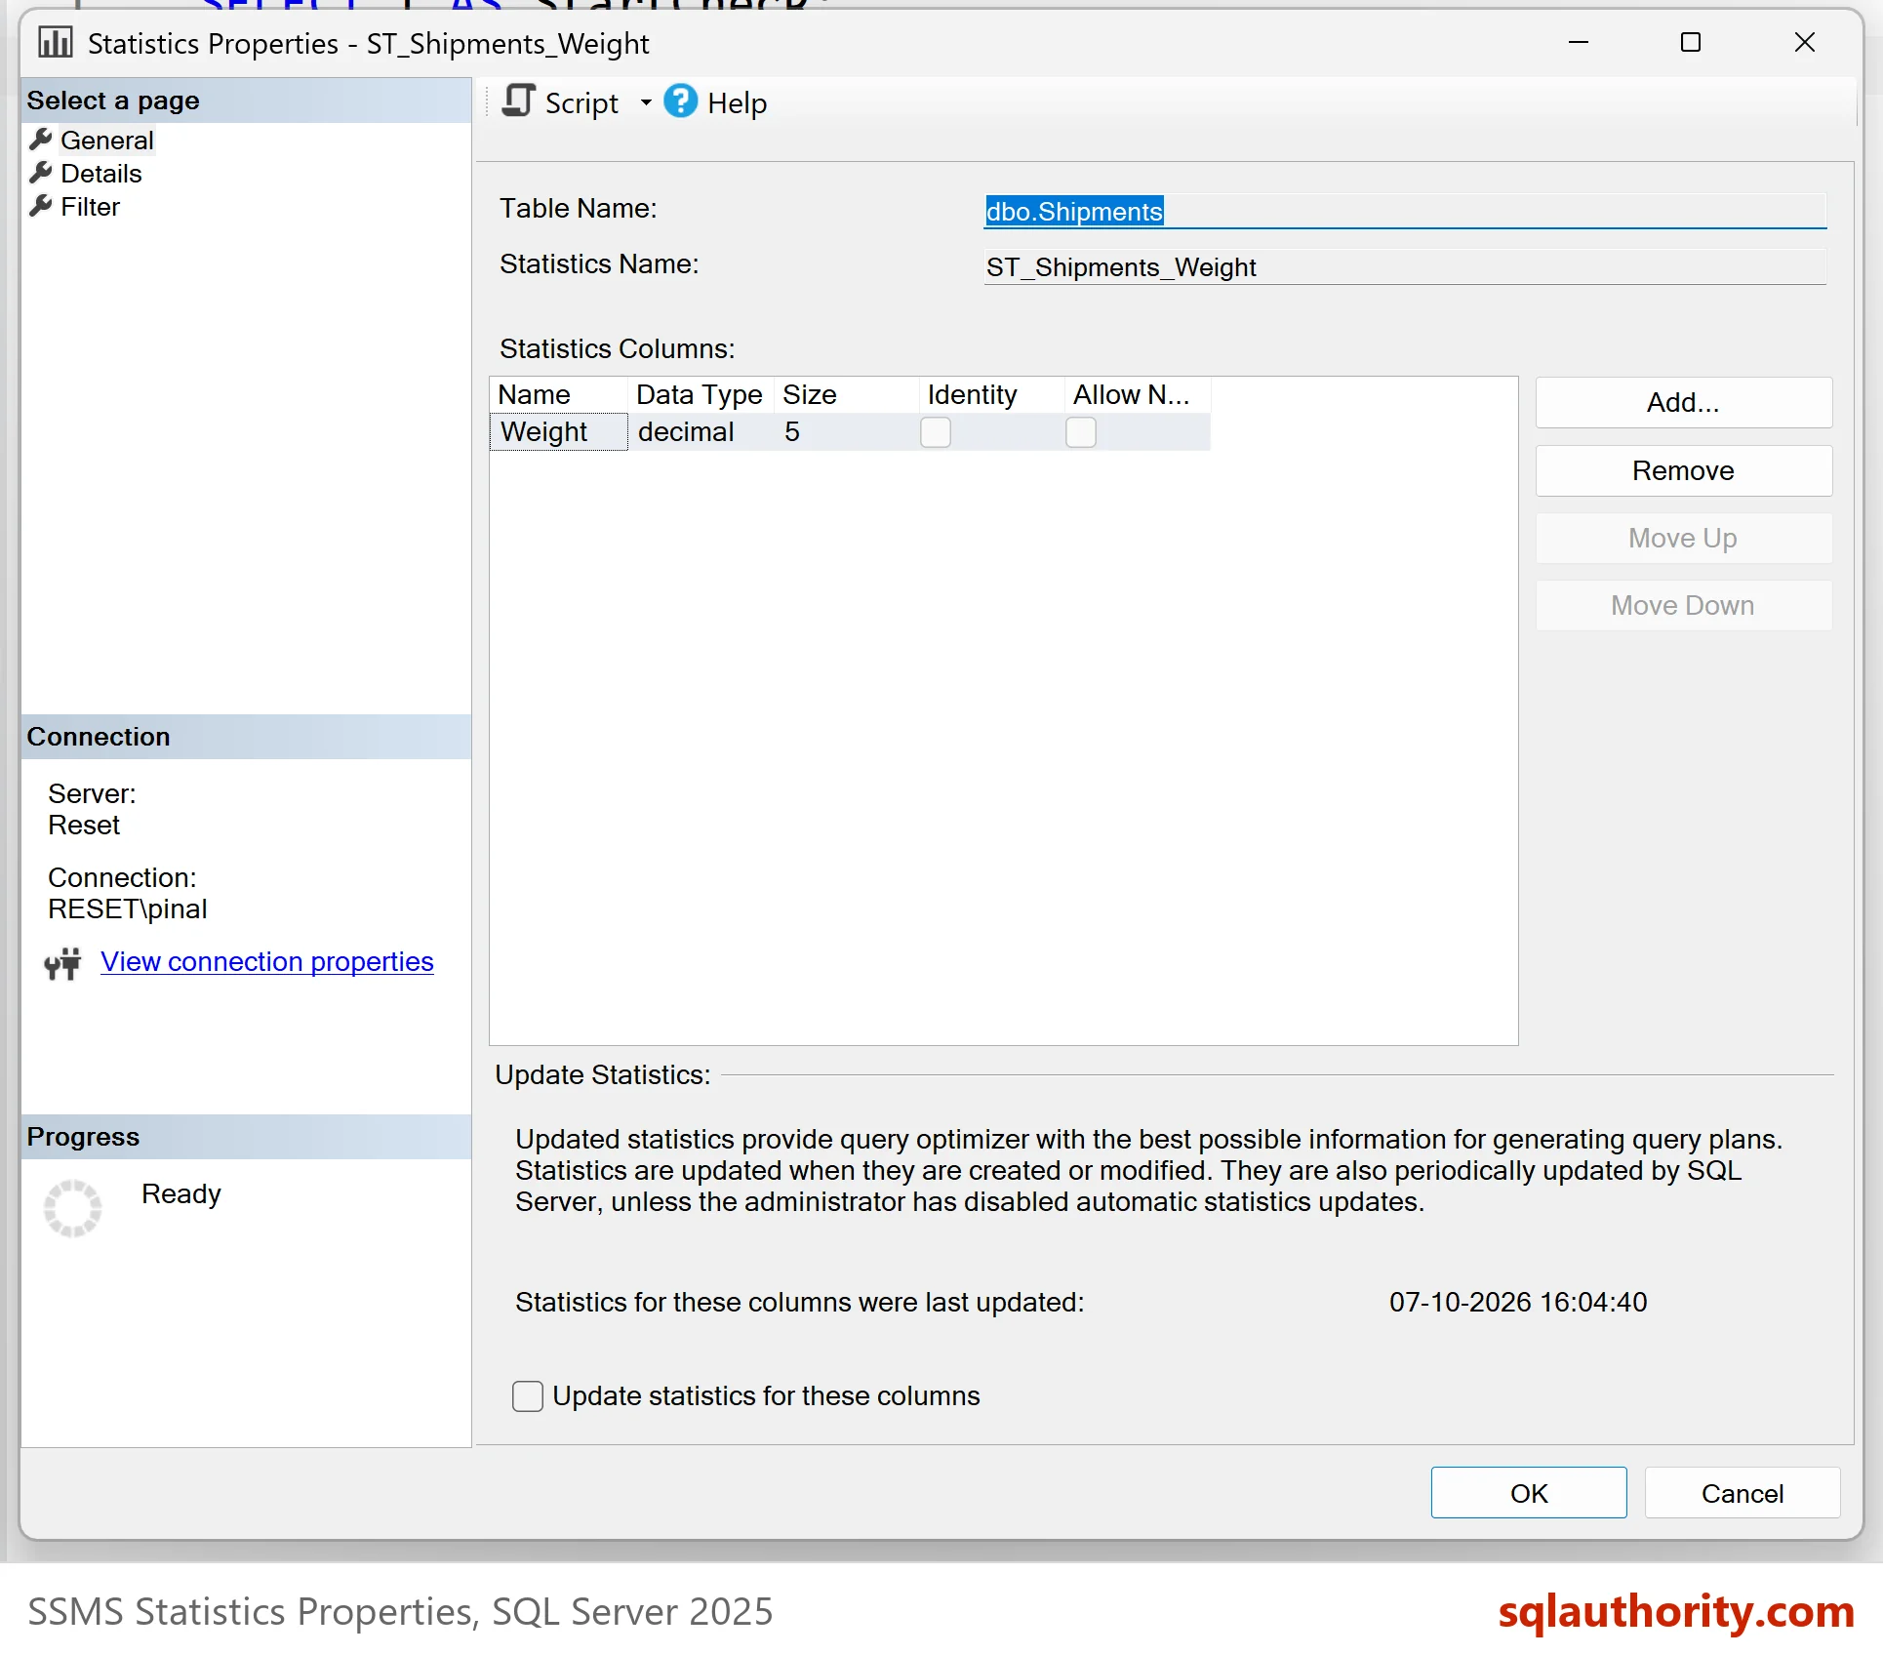Click the Statistics Name field
Screen dimensions: 1883x1655
coord(1405,267)
